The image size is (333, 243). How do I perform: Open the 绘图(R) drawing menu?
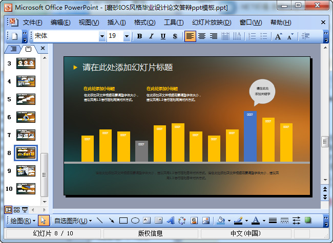(x=23, y=220)
